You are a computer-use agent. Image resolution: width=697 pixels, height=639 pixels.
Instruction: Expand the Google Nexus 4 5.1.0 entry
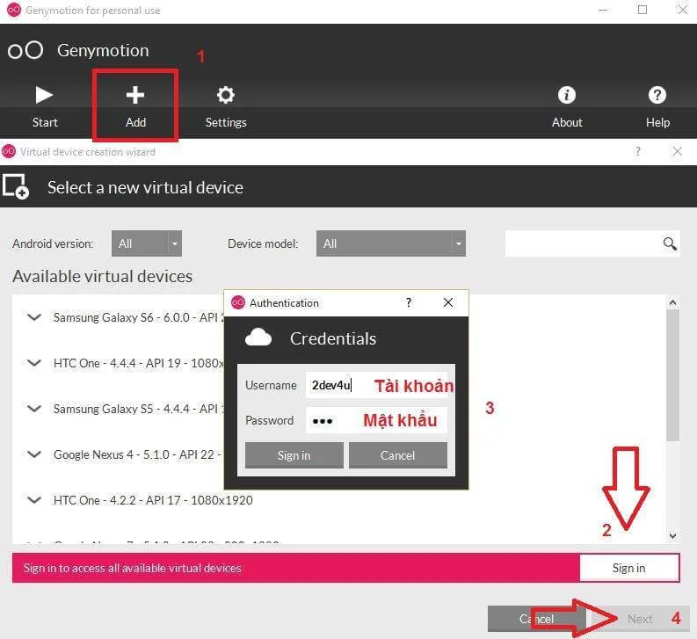pyautogui.click(x=34, y=454)
